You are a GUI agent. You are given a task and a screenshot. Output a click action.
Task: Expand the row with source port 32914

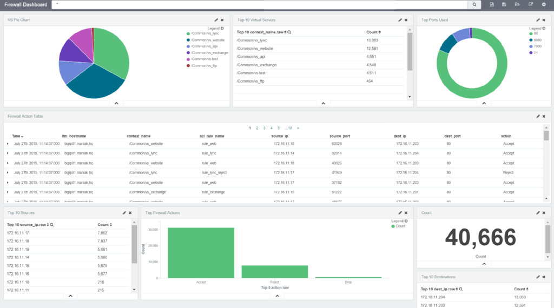click(x=8, y=153)
